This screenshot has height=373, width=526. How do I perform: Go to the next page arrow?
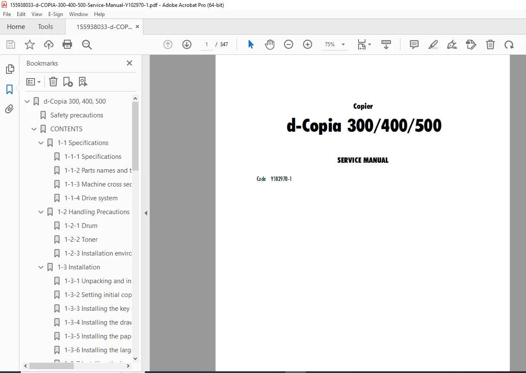(x=187, y=44)
